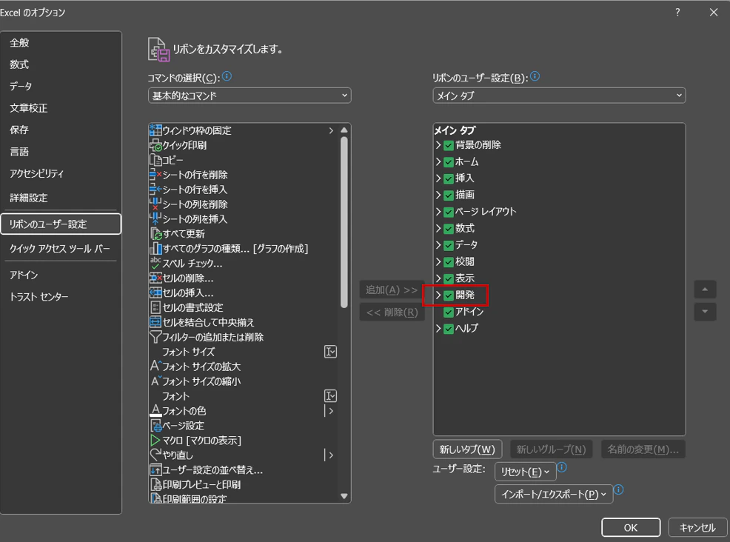Viewport: 730px width, 542px height.
Task: Expand the 開発 tab tree node
Action: 438,295
